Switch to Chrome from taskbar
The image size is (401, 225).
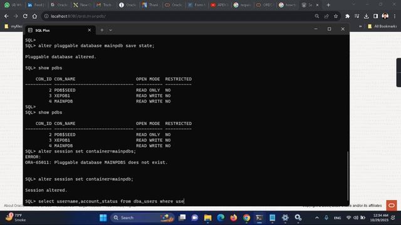coord(246,217)
